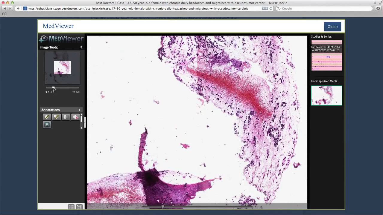The image size is (383, 215).
Task: Click the 'Image Tools:' panel title
Action: click(49, 47)
